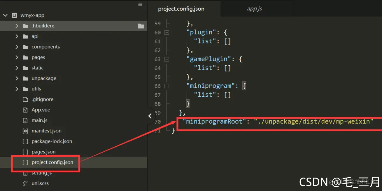
Task: Expand the static folder chevron
Action: 17,68
